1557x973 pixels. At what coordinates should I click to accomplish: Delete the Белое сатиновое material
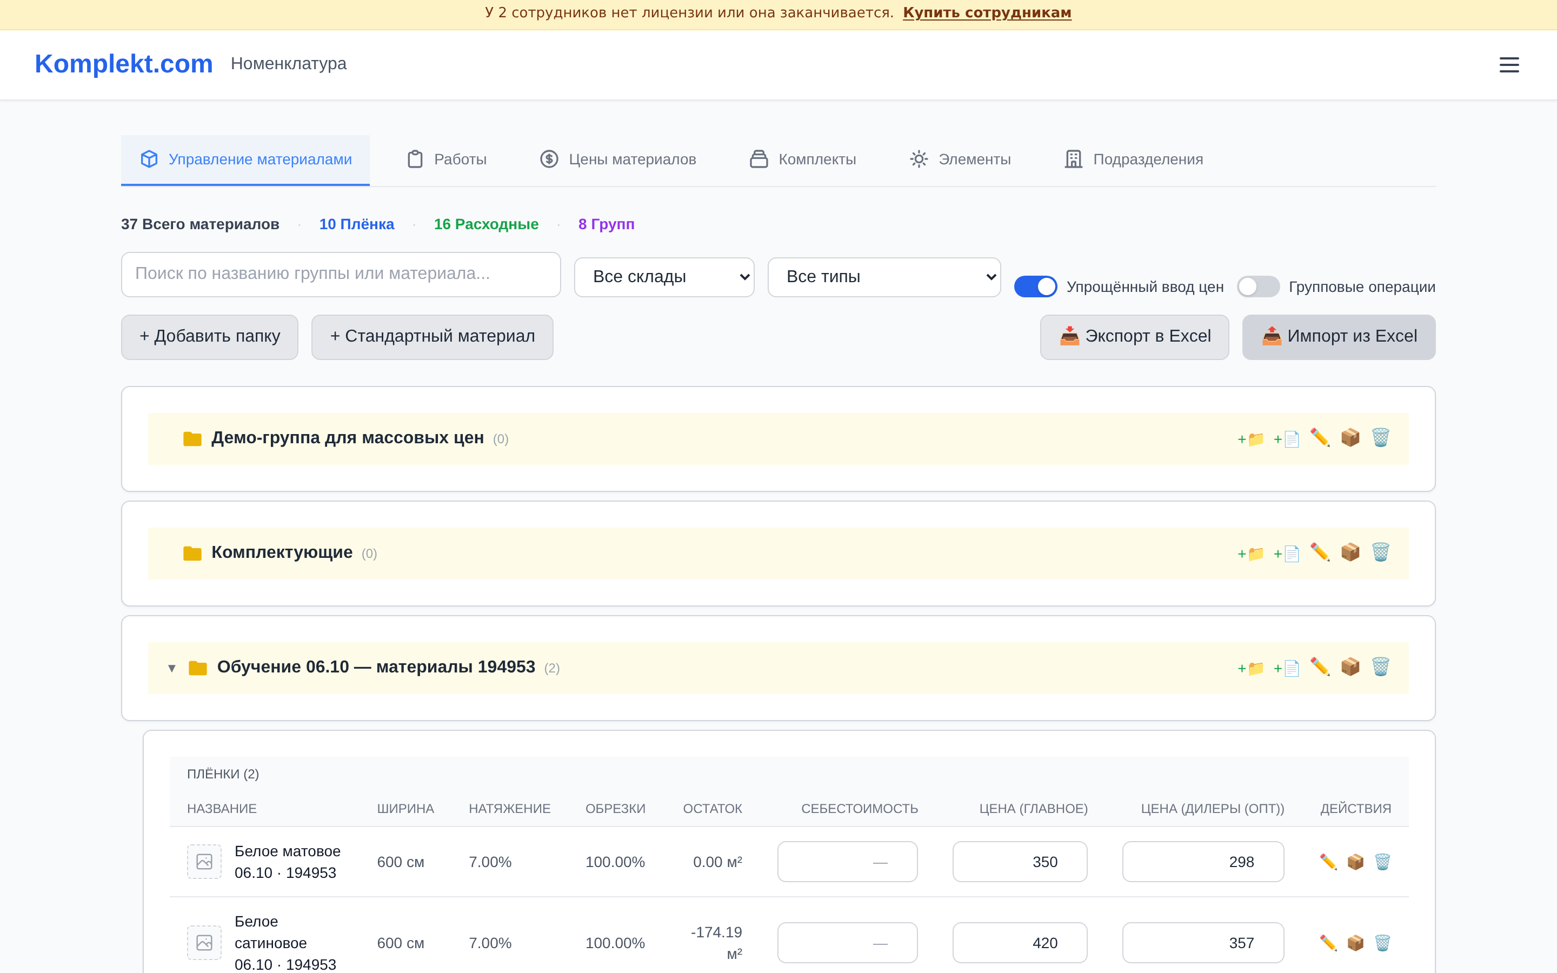pyautogui.click(x=1382, y=943)
